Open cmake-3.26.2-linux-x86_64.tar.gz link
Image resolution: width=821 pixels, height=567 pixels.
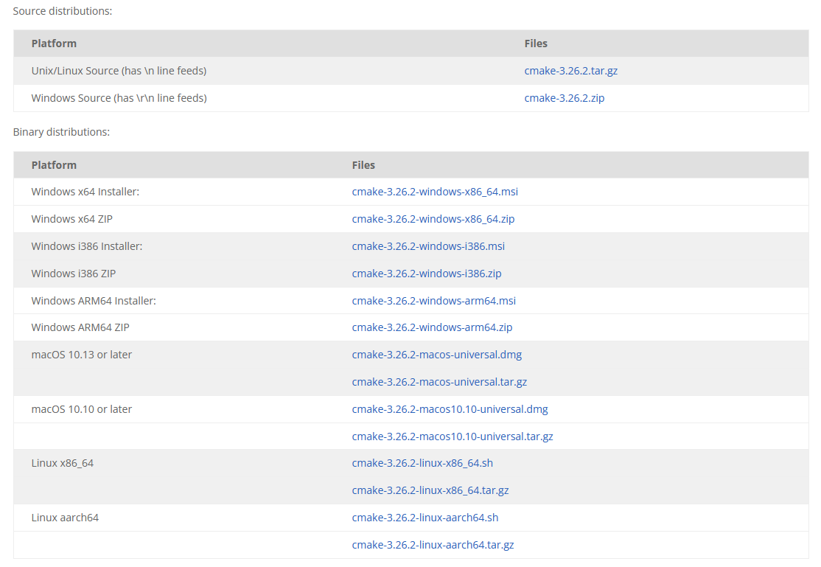[x=430, y=490]
